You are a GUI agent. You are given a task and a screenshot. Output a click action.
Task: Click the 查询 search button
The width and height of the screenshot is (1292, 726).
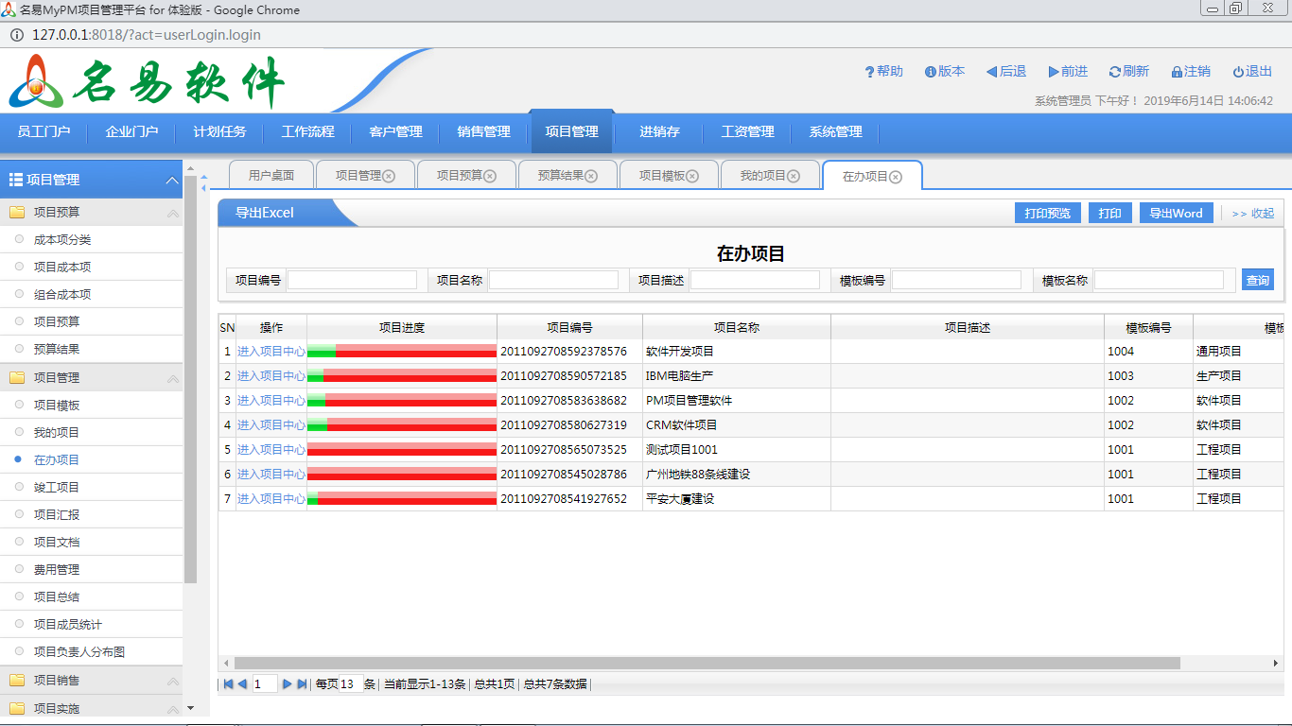(x=1257, y=280)
